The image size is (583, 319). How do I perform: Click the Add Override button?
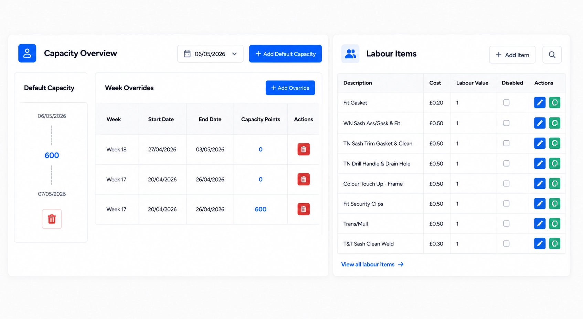(290, 88)
